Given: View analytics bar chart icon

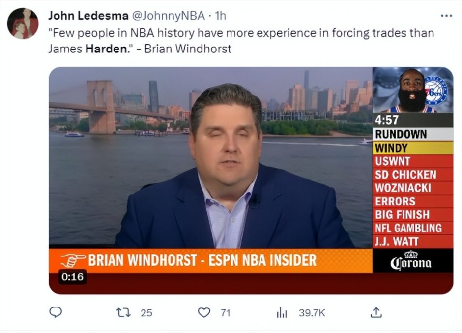Looking at the screenshot, I should coord(282,313).
